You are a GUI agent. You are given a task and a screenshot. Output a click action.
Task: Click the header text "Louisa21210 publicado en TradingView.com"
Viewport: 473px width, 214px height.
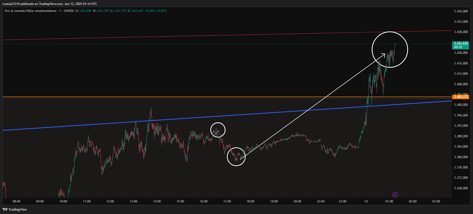click(32, 4)
